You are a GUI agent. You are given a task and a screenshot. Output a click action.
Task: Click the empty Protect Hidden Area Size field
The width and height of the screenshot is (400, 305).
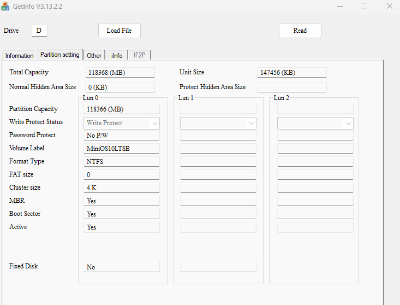tap(292, 87)
